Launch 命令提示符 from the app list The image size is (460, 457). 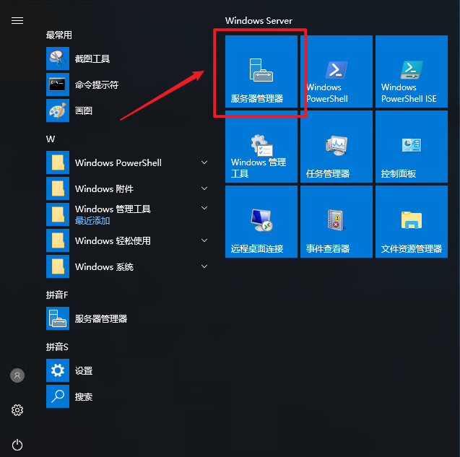[x=128, y=84]
